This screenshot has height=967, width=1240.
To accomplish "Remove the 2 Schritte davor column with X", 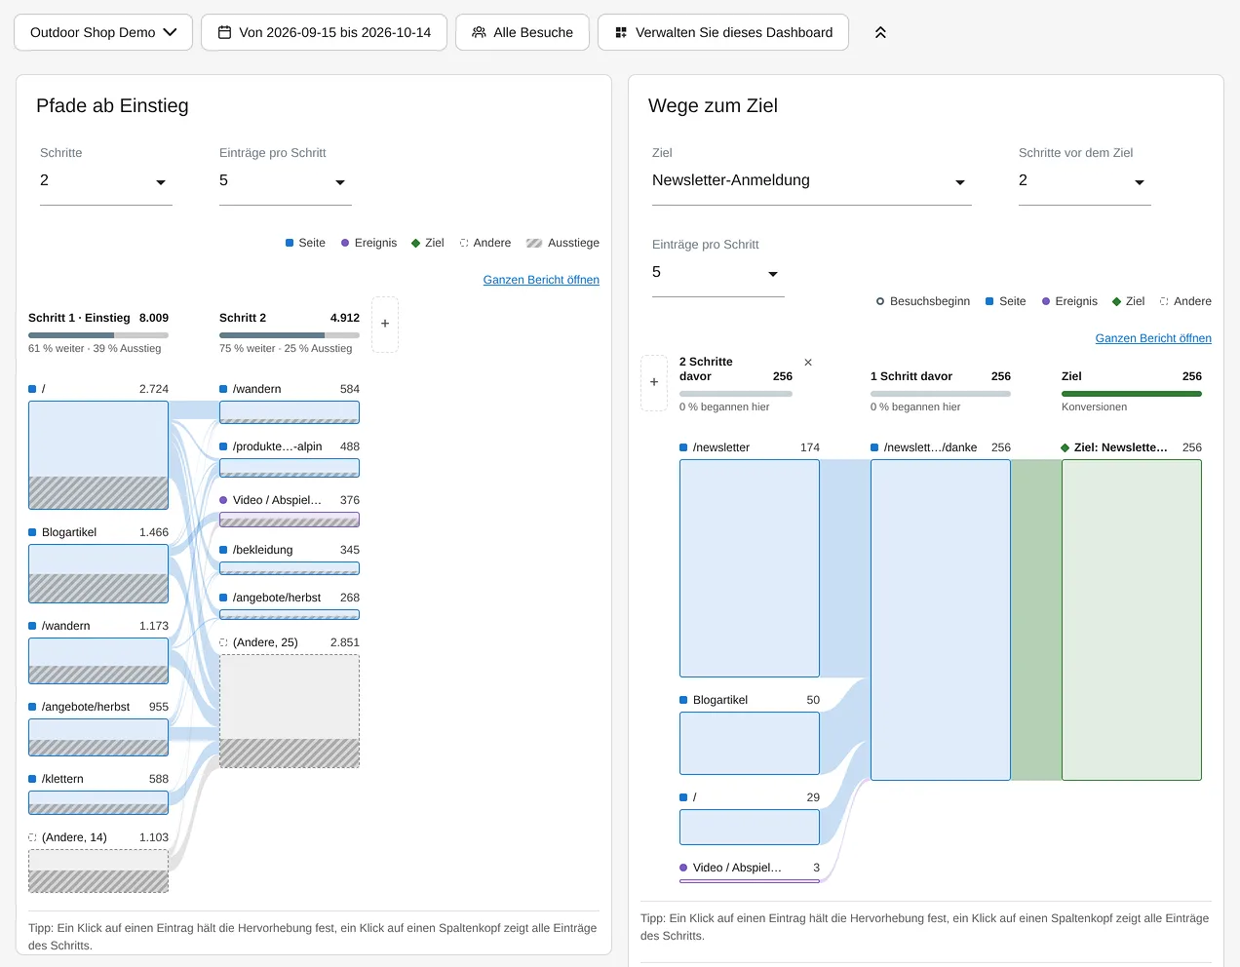I will click(x=808, y=363).
